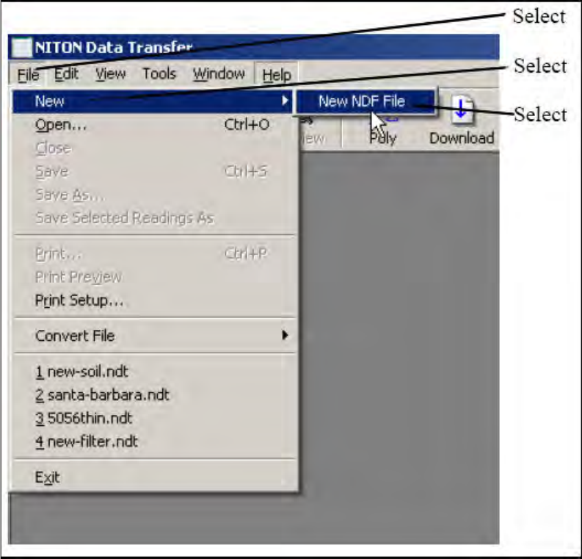
Task: Open the Window menu
Action: click(219, 74)
